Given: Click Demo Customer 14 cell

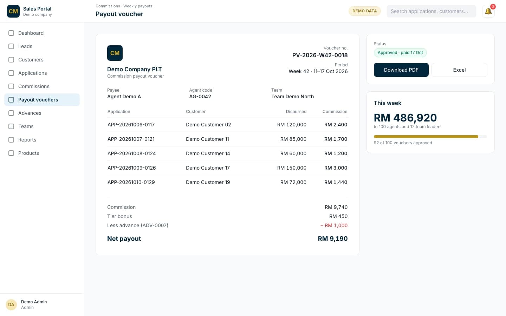Looking at the screenshot, I should click(x=208, y=153).
